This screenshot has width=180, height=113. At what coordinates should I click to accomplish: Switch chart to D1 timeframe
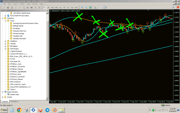(x=68, y=8)
